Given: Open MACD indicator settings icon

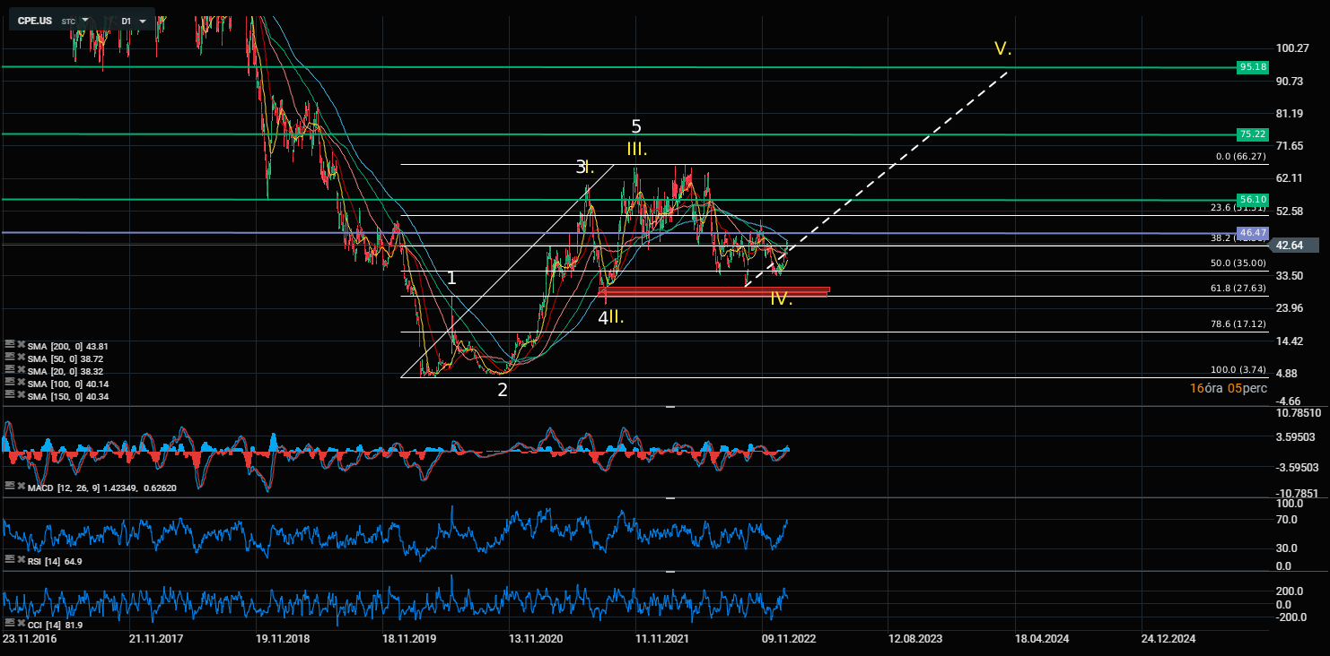Looking at the screenshot, I should point(9,486).
